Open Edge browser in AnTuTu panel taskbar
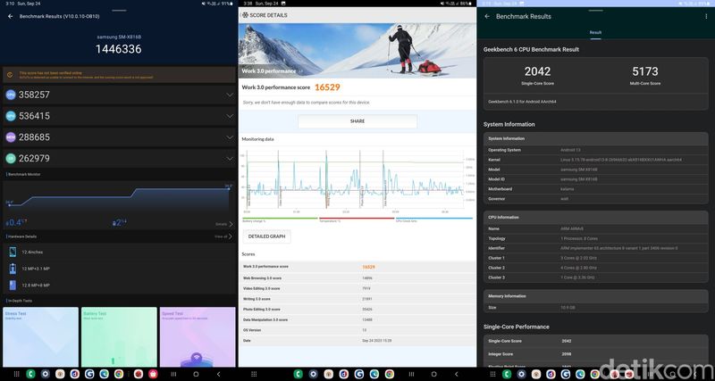 (104, 374)
